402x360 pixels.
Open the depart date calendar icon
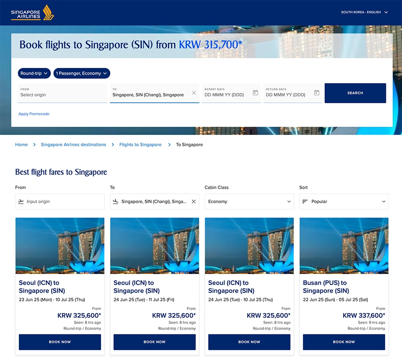255,92
